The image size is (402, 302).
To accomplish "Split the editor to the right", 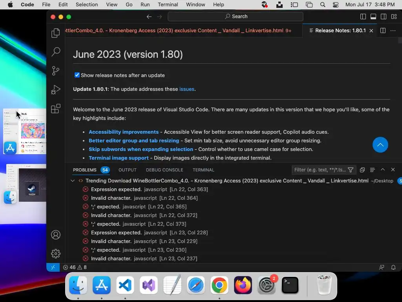I will 383,31.
